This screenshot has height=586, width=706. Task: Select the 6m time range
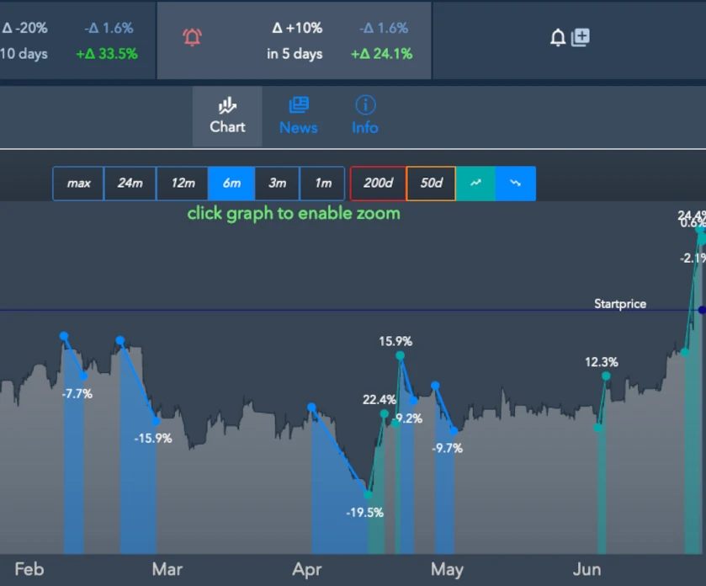point(231,183)
